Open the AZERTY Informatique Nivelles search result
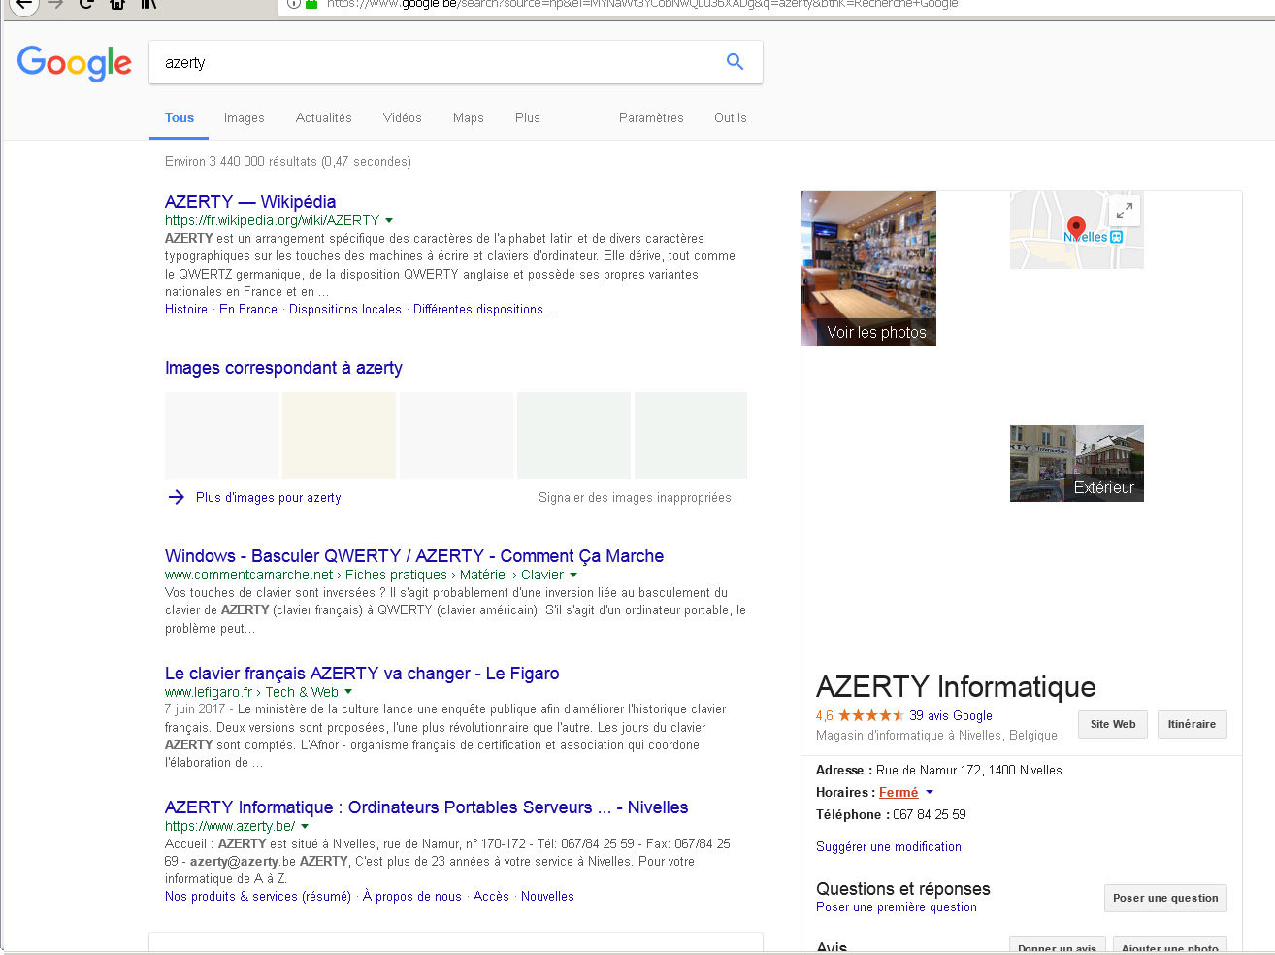The image size is (1275, 955). (x=427, y=807)
